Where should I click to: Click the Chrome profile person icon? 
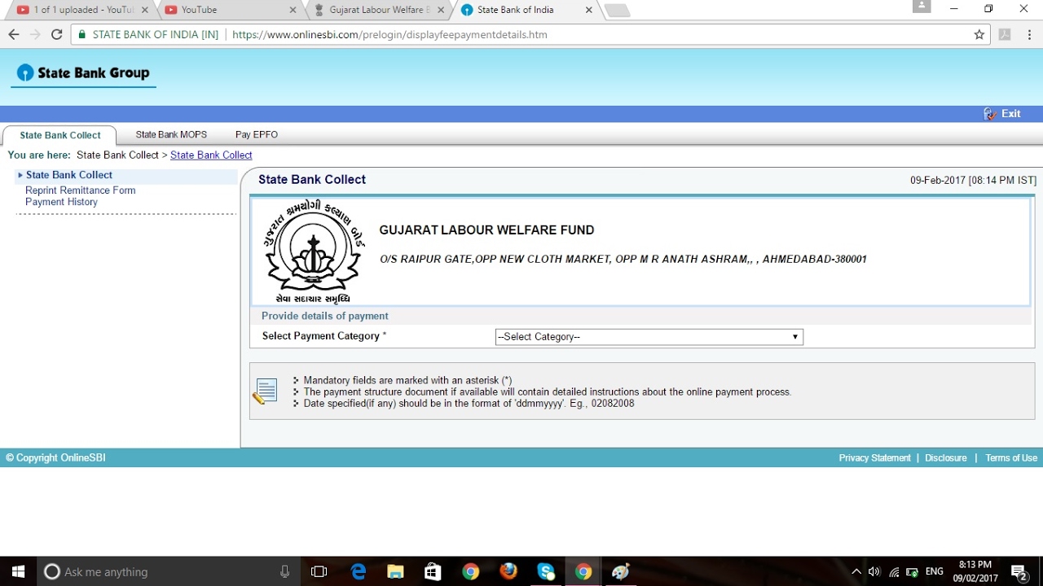(922, 7)
